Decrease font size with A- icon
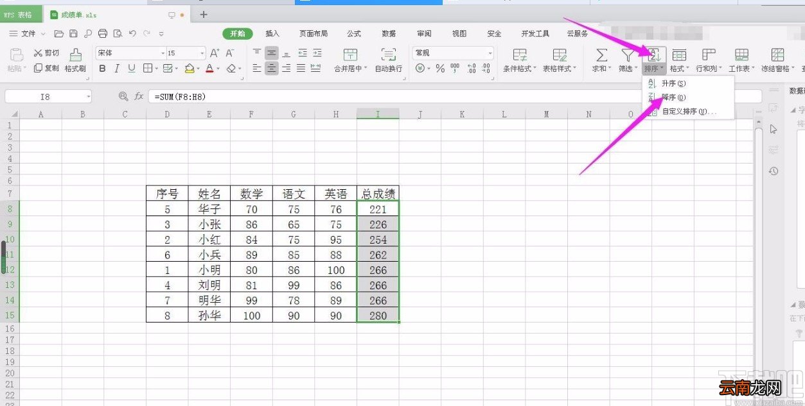This screenshot has height=406, width=805. [230, 53]
